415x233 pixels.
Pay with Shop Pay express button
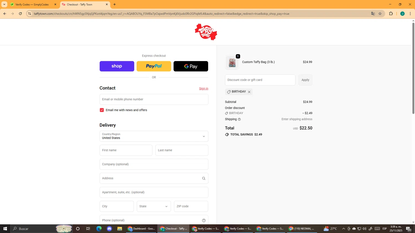pyautogui.click(x=117, y=66)
